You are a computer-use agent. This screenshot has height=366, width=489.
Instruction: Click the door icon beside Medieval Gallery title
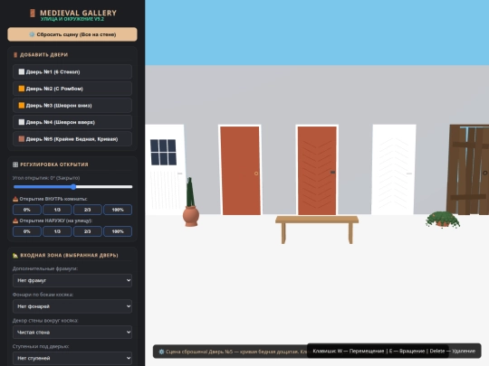(32, 13)
